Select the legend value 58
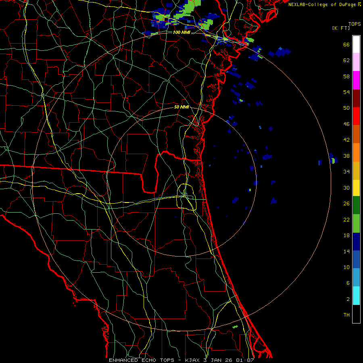The width and height of the screenshot is (363, 363). (x=346, y=76)
